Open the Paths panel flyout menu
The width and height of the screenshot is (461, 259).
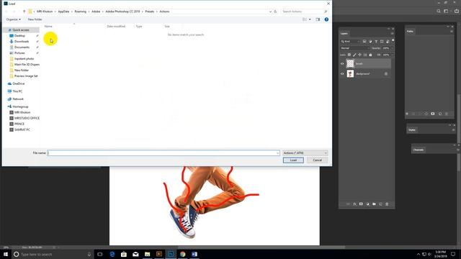point(452,31)
